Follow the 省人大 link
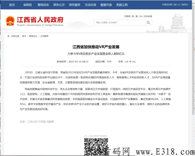The width and height of the screenshot is (195, 156). point(177,5)
